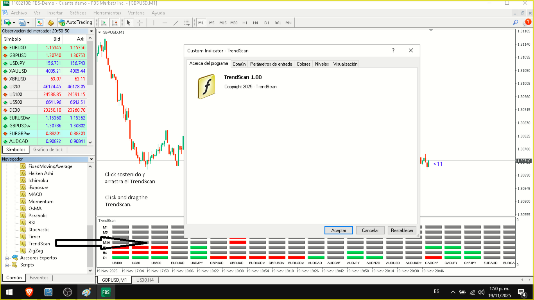Switch to the Colores tab in the TrendScan dialog

(303, 64)
